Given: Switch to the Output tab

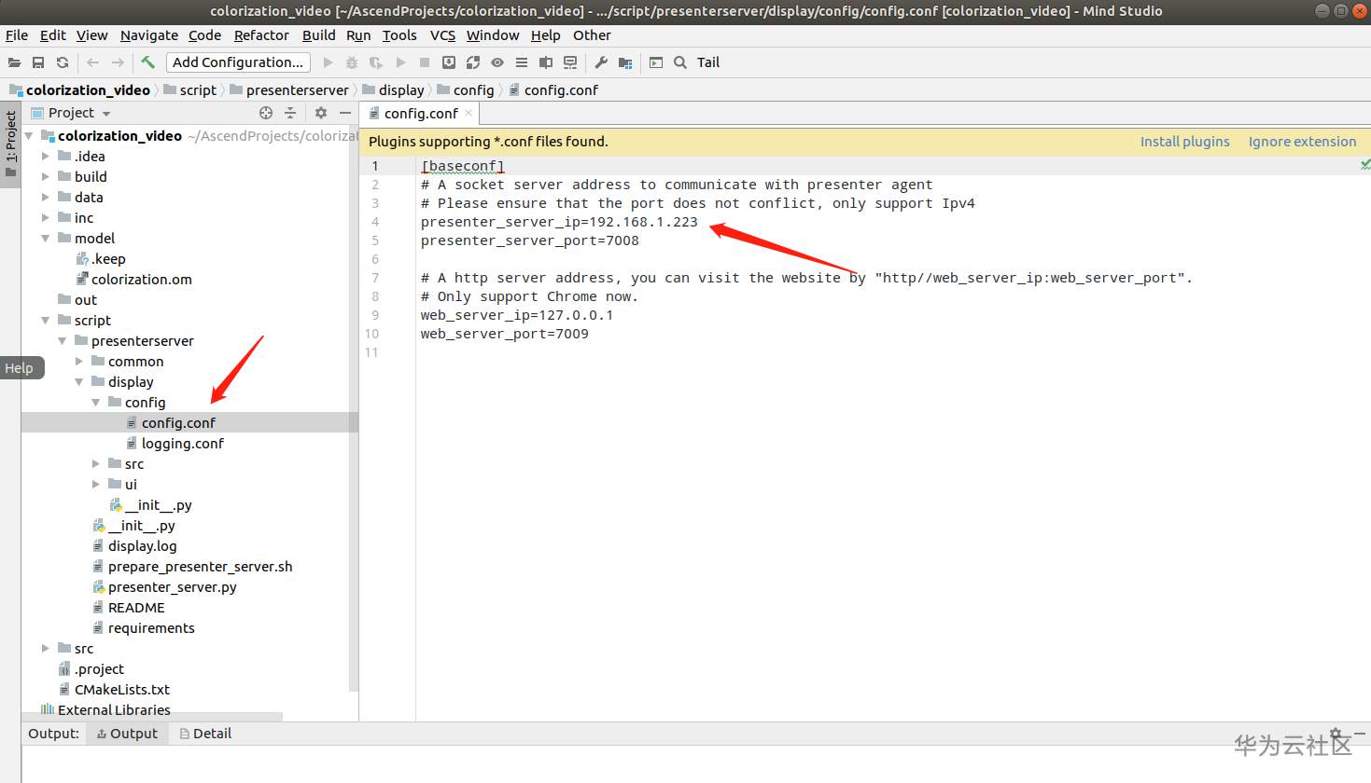Looking at the screenshot, I should 128,734.
